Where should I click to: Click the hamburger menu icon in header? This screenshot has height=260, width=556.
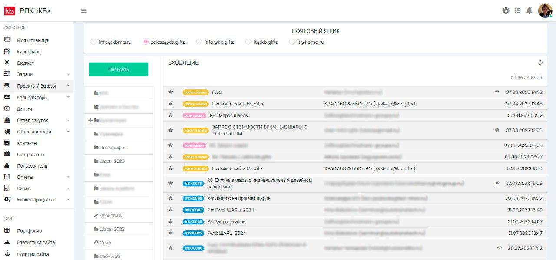84,11
